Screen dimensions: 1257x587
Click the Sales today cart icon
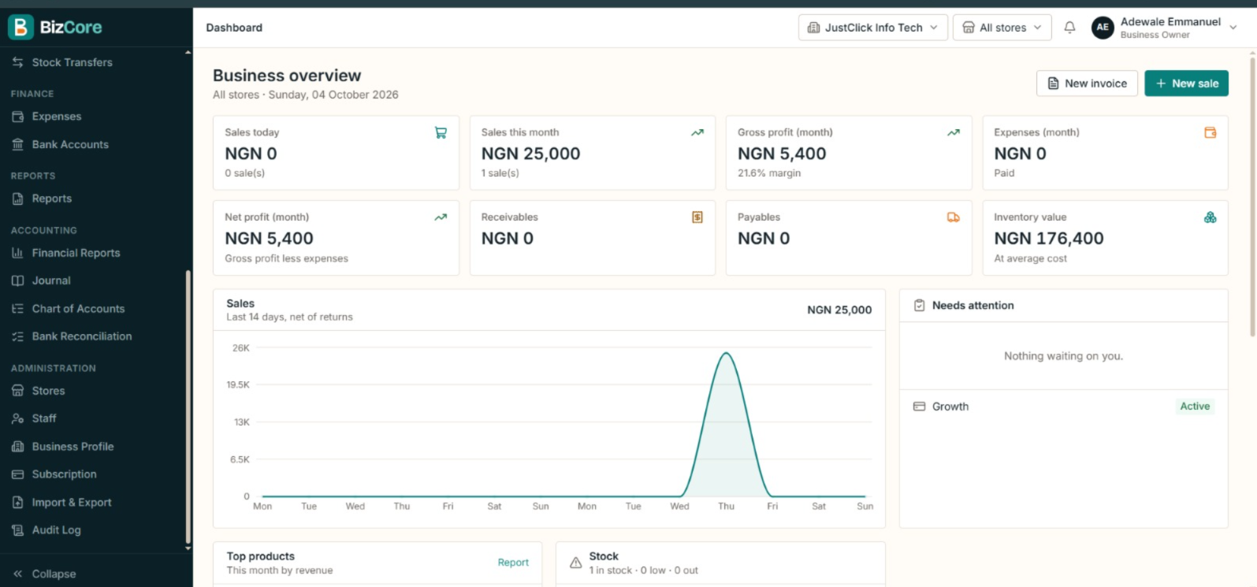[441, 132]
